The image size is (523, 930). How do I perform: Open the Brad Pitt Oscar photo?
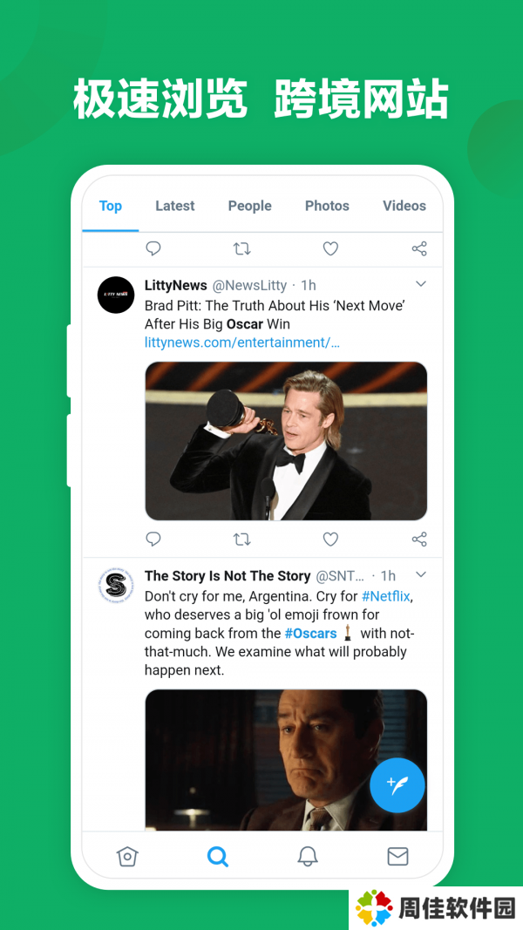[x=286, y=441]
